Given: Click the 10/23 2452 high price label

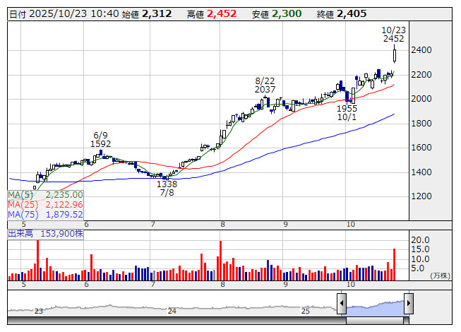Looking at the screenshot, I should (393, 35).
